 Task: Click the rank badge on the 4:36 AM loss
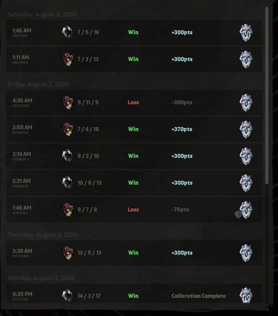tap(246, 102)
